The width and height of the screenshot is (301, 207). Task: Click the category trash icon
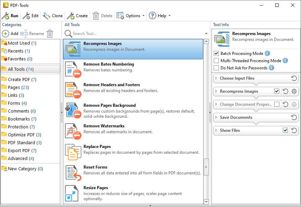pos(50,34)
